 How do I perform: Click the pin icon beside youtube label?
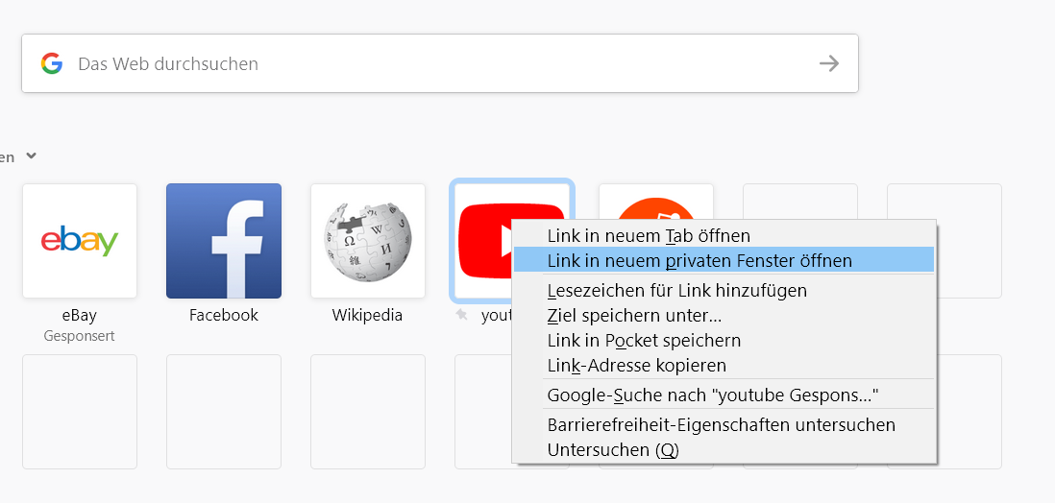[462, 315]
